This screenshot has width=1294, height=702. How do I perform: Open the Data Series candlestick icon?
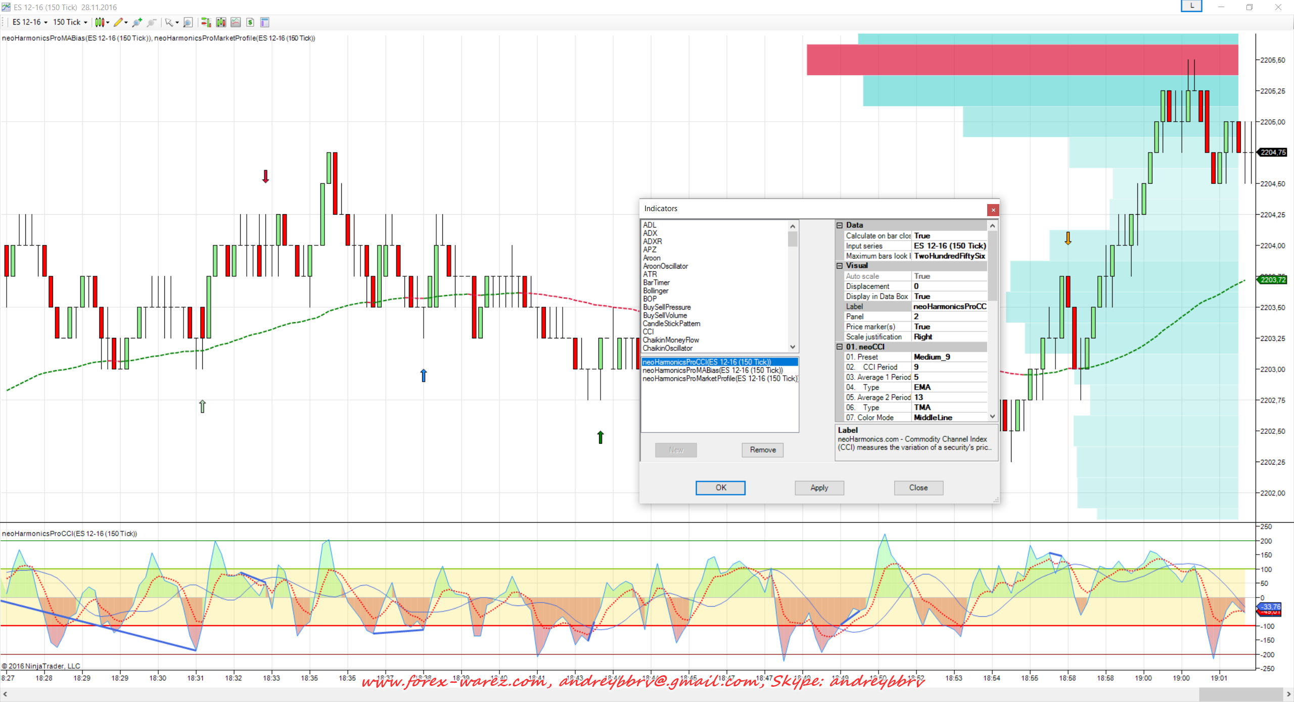[221, 22]
